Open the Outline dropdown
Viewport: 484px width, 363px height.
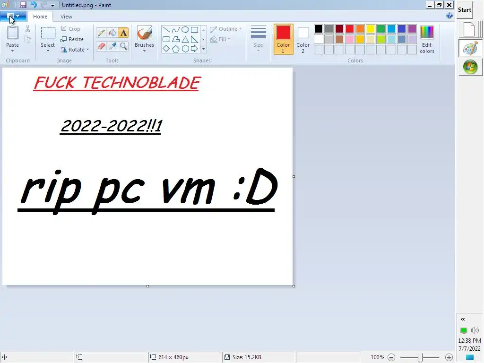click(x=225, y=29)
